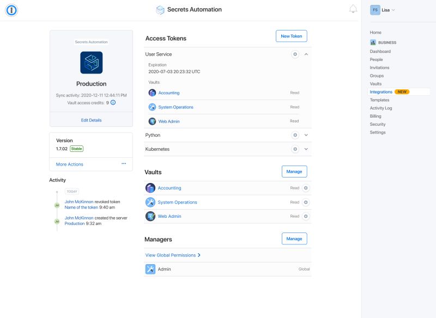Click the Business account icon in the sidebar
Viewport: 436px width, 318px height.
tap(373, 42)
